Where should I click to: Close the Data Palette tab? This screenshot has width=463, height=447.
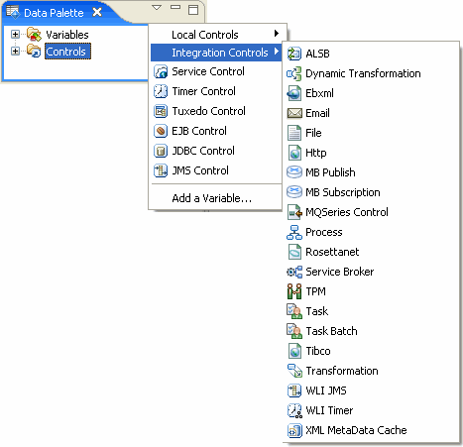click(x=97, y=12)
